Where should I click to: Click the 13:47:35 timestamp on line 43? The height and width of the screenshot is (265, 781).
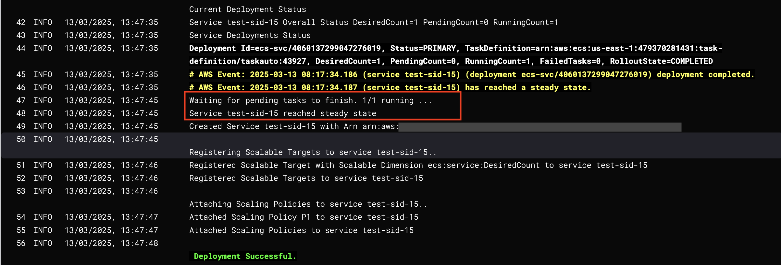coord(139,35)
